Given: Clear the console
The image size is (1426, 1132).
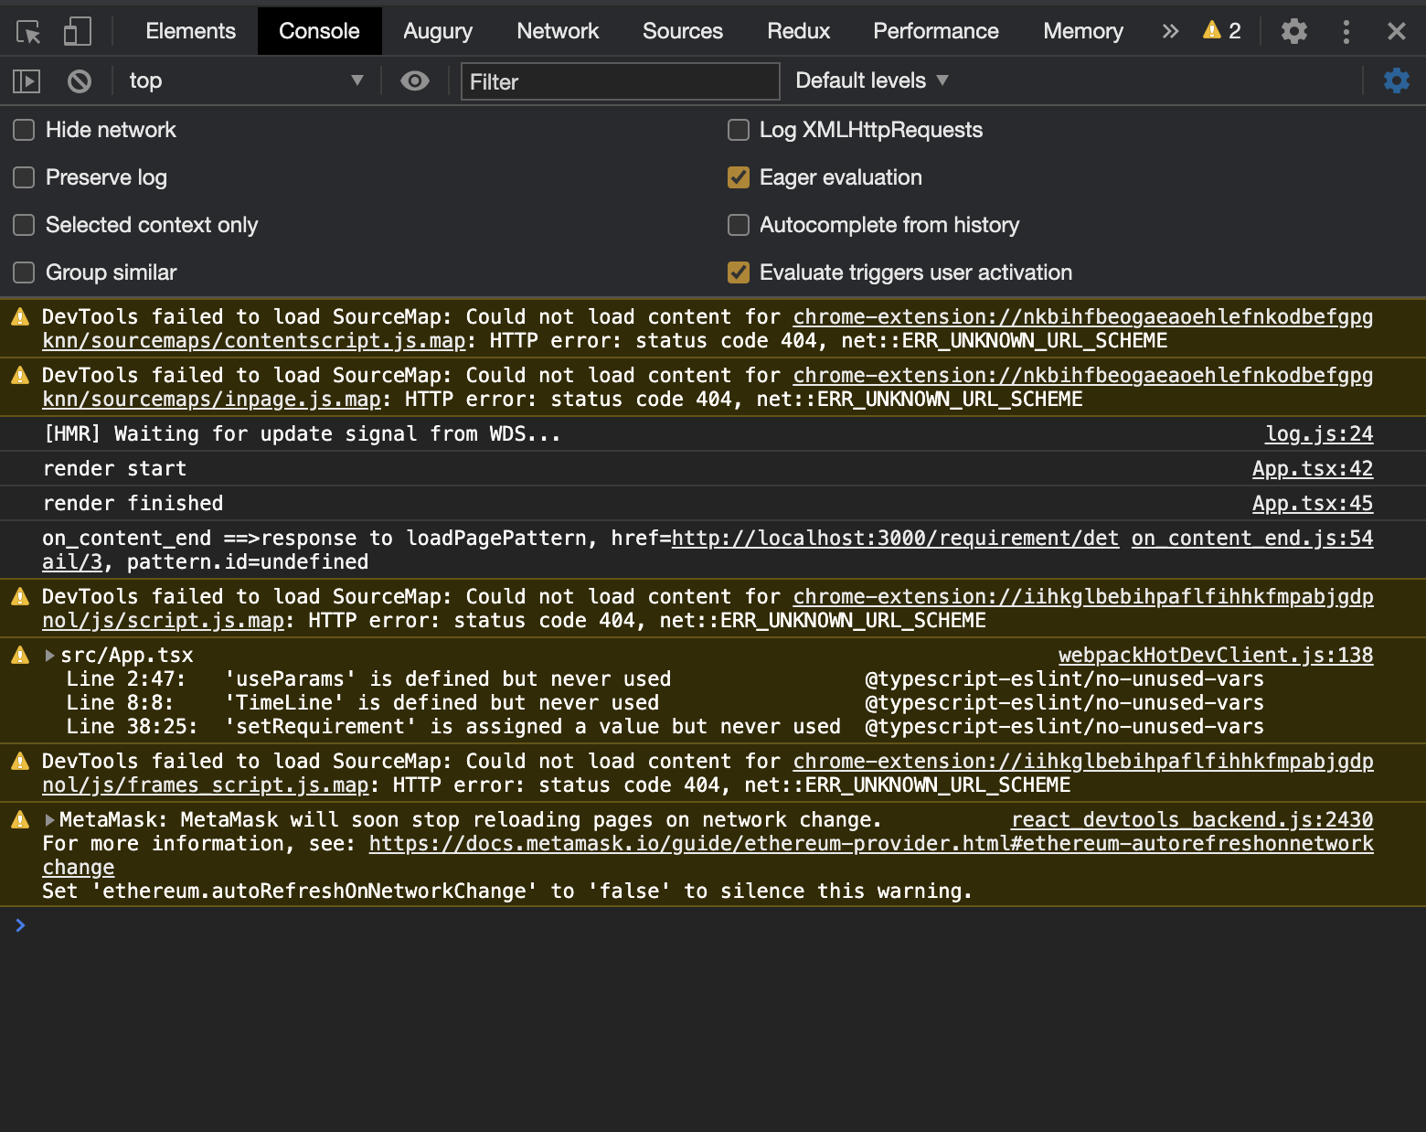Looking at the screenshot, I should point(80,81).
